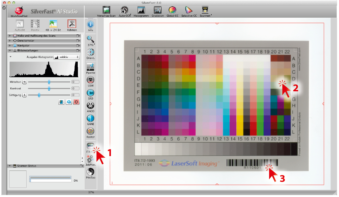Image resolution: width=339 pixels, height=197 pixels.
Task: Click the Densitometer label
Action: point(26,41)
